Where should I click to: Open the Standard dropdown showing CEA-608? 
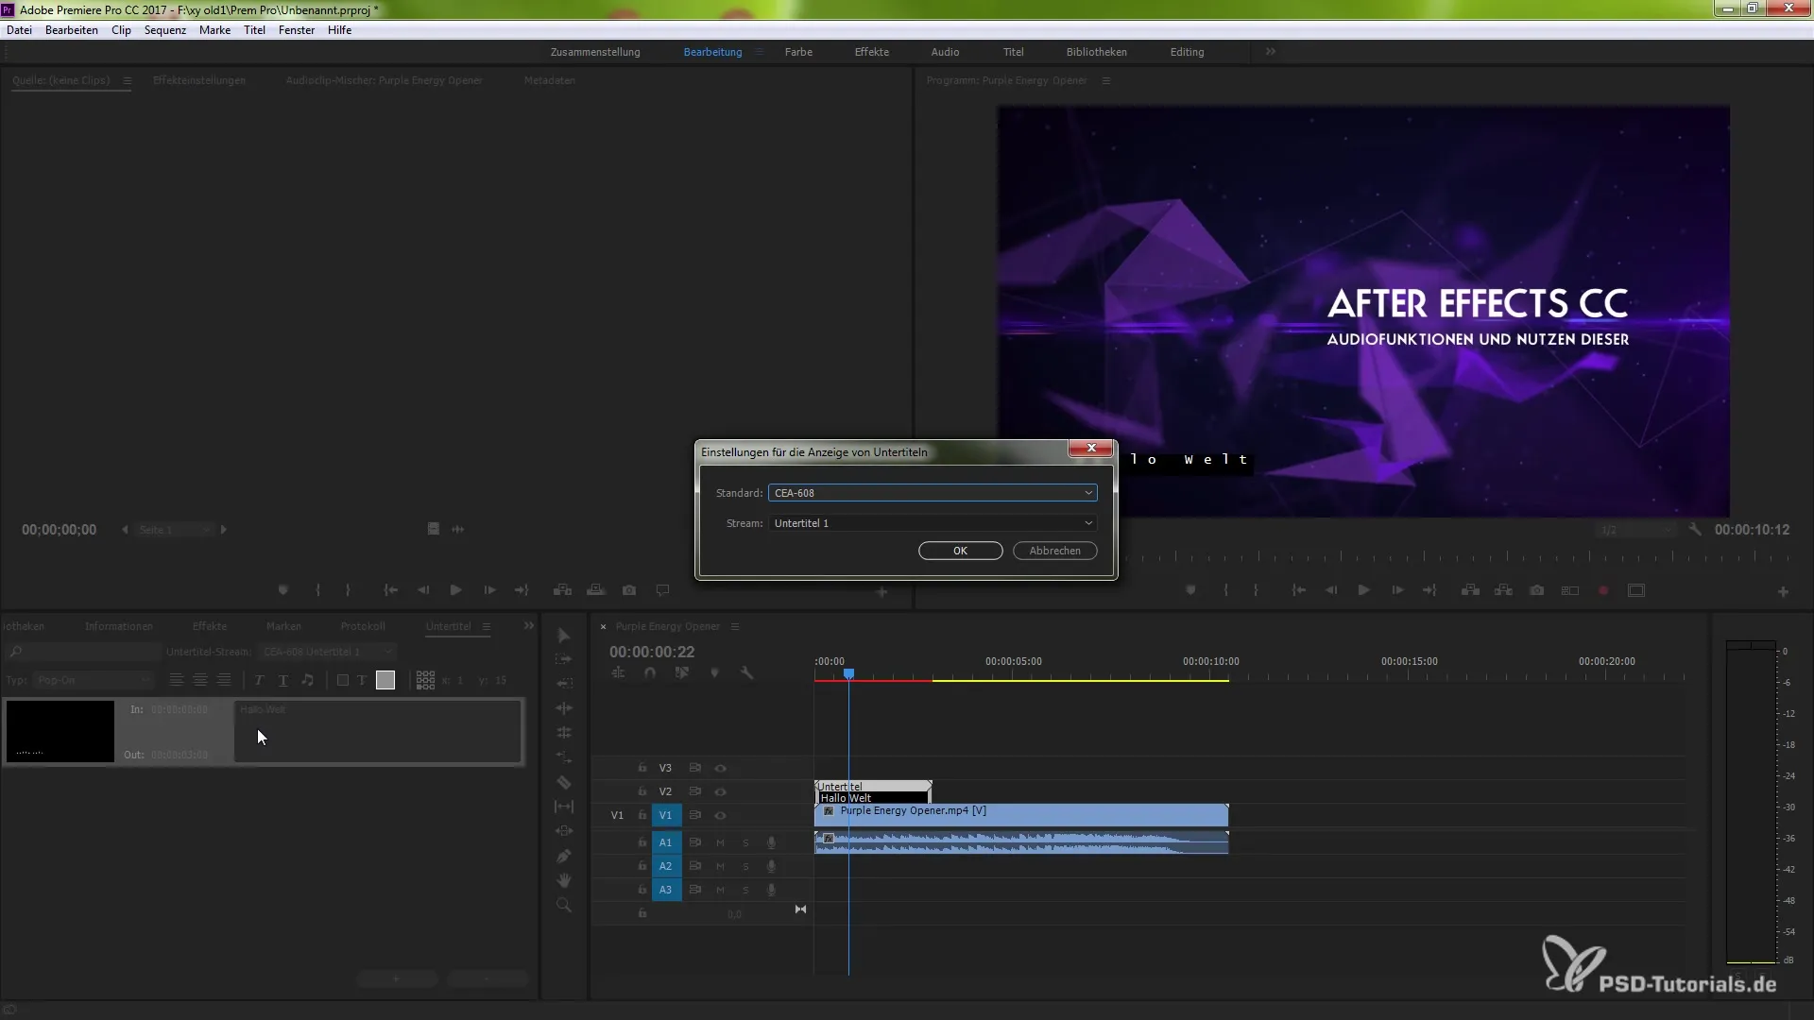[933, 493]
